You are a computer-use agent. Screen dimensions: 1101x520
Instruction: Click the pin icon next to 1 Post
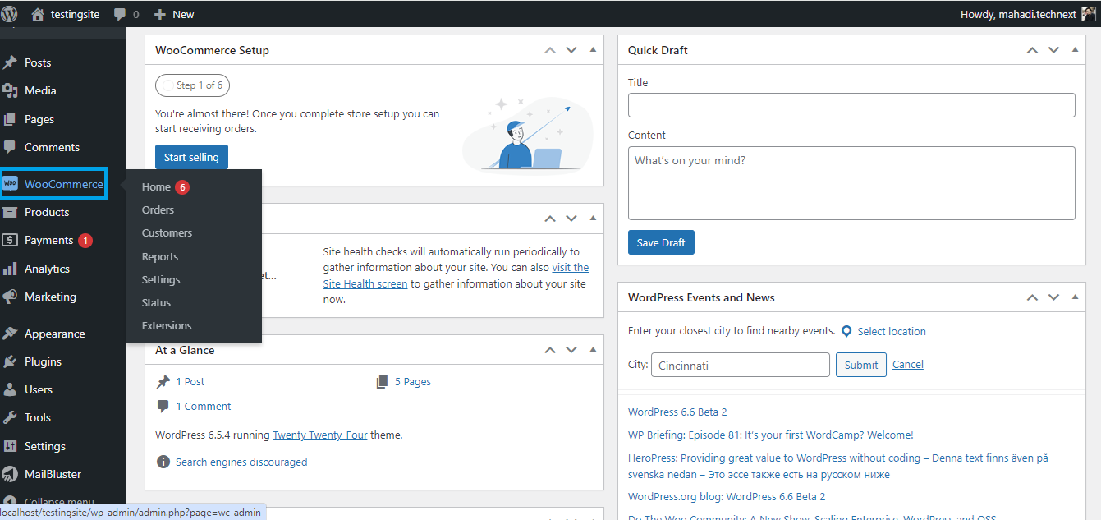pos(163,381)
